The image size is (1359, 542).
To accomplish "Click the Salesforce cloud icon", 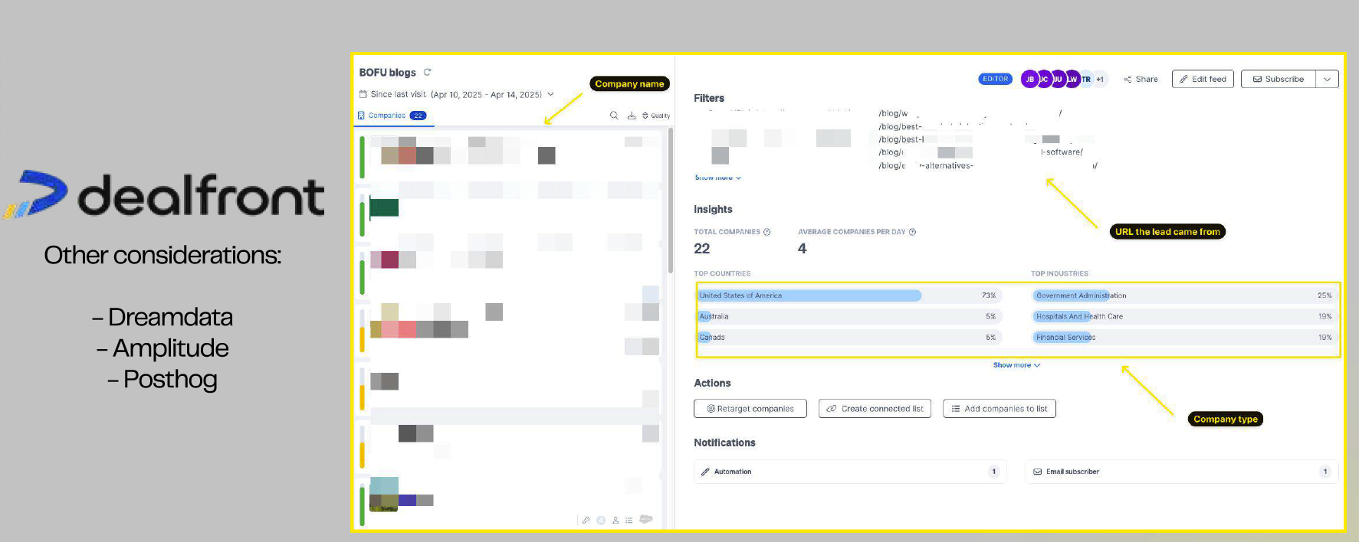I will point(646,520).
